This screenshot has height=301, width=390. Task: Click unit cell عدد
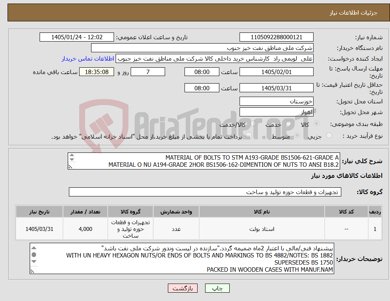[x=176, y=229]
